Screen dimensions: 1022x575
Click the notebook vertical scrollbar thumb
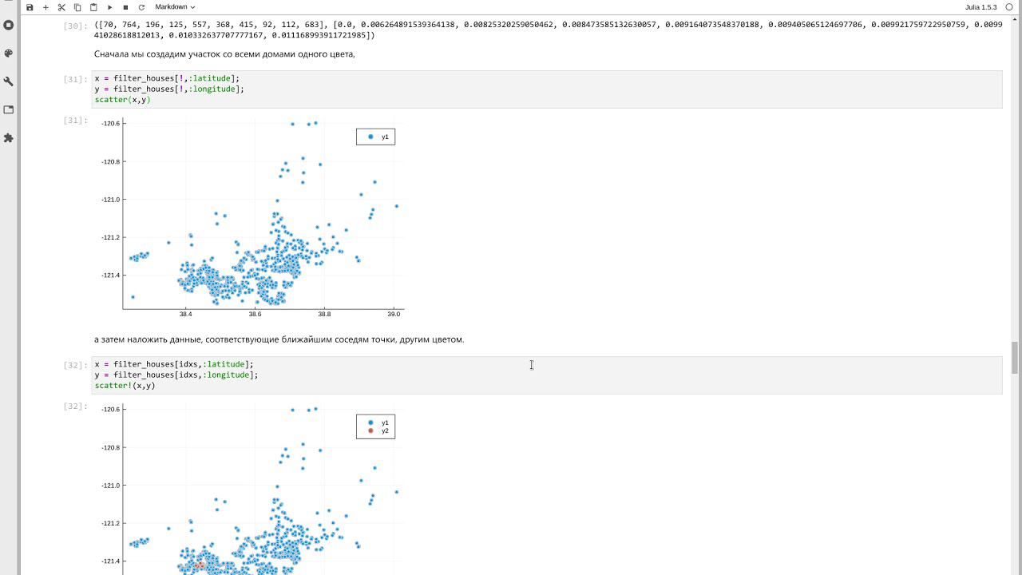point(1016,357)
